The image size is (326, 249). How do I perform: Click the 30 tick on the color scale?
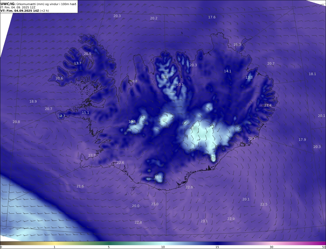(x=271, y=247)
